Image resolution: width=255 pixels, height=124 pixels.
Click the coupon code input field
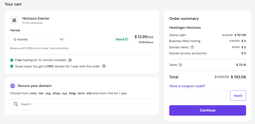(x=198, y=96)
